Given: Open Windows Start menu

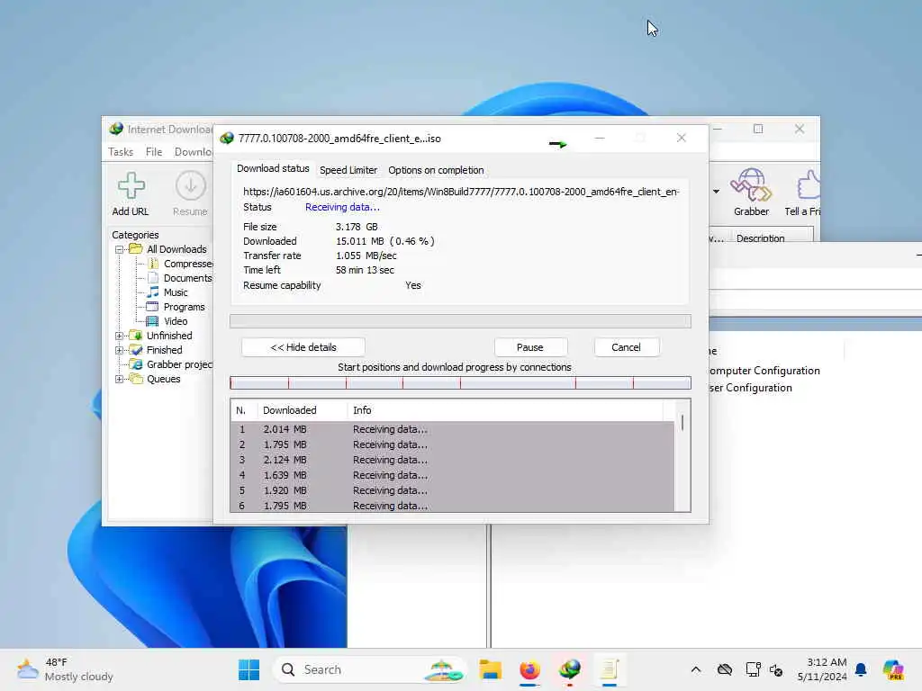Looking at the screenshot, I should pyautogui.click(x=249, y=669).
